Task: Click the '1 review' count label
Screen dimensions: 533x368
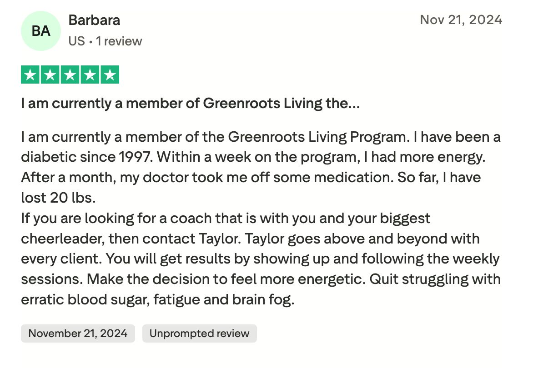Action: tap(119, 41)
